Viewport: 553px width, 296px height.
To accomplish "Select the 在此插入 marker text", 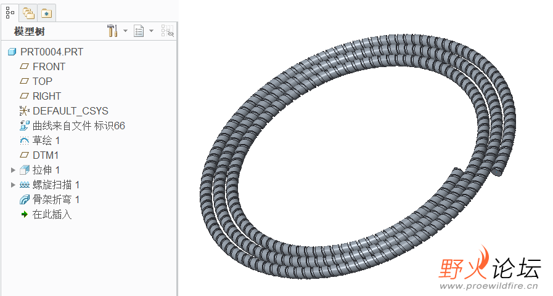I will tap(52, 214).
